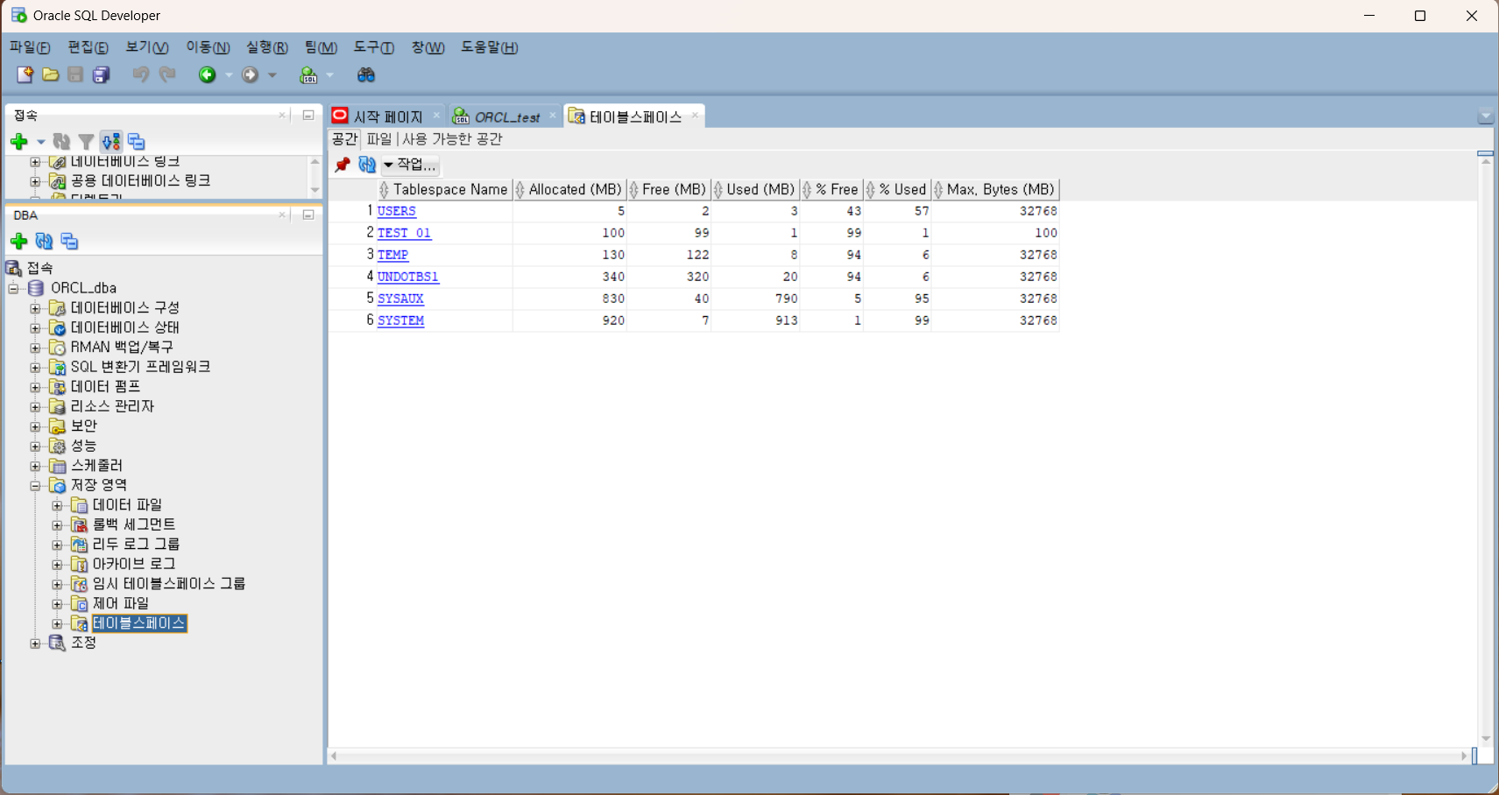Open the 도구(T) menu

point(374,47)
